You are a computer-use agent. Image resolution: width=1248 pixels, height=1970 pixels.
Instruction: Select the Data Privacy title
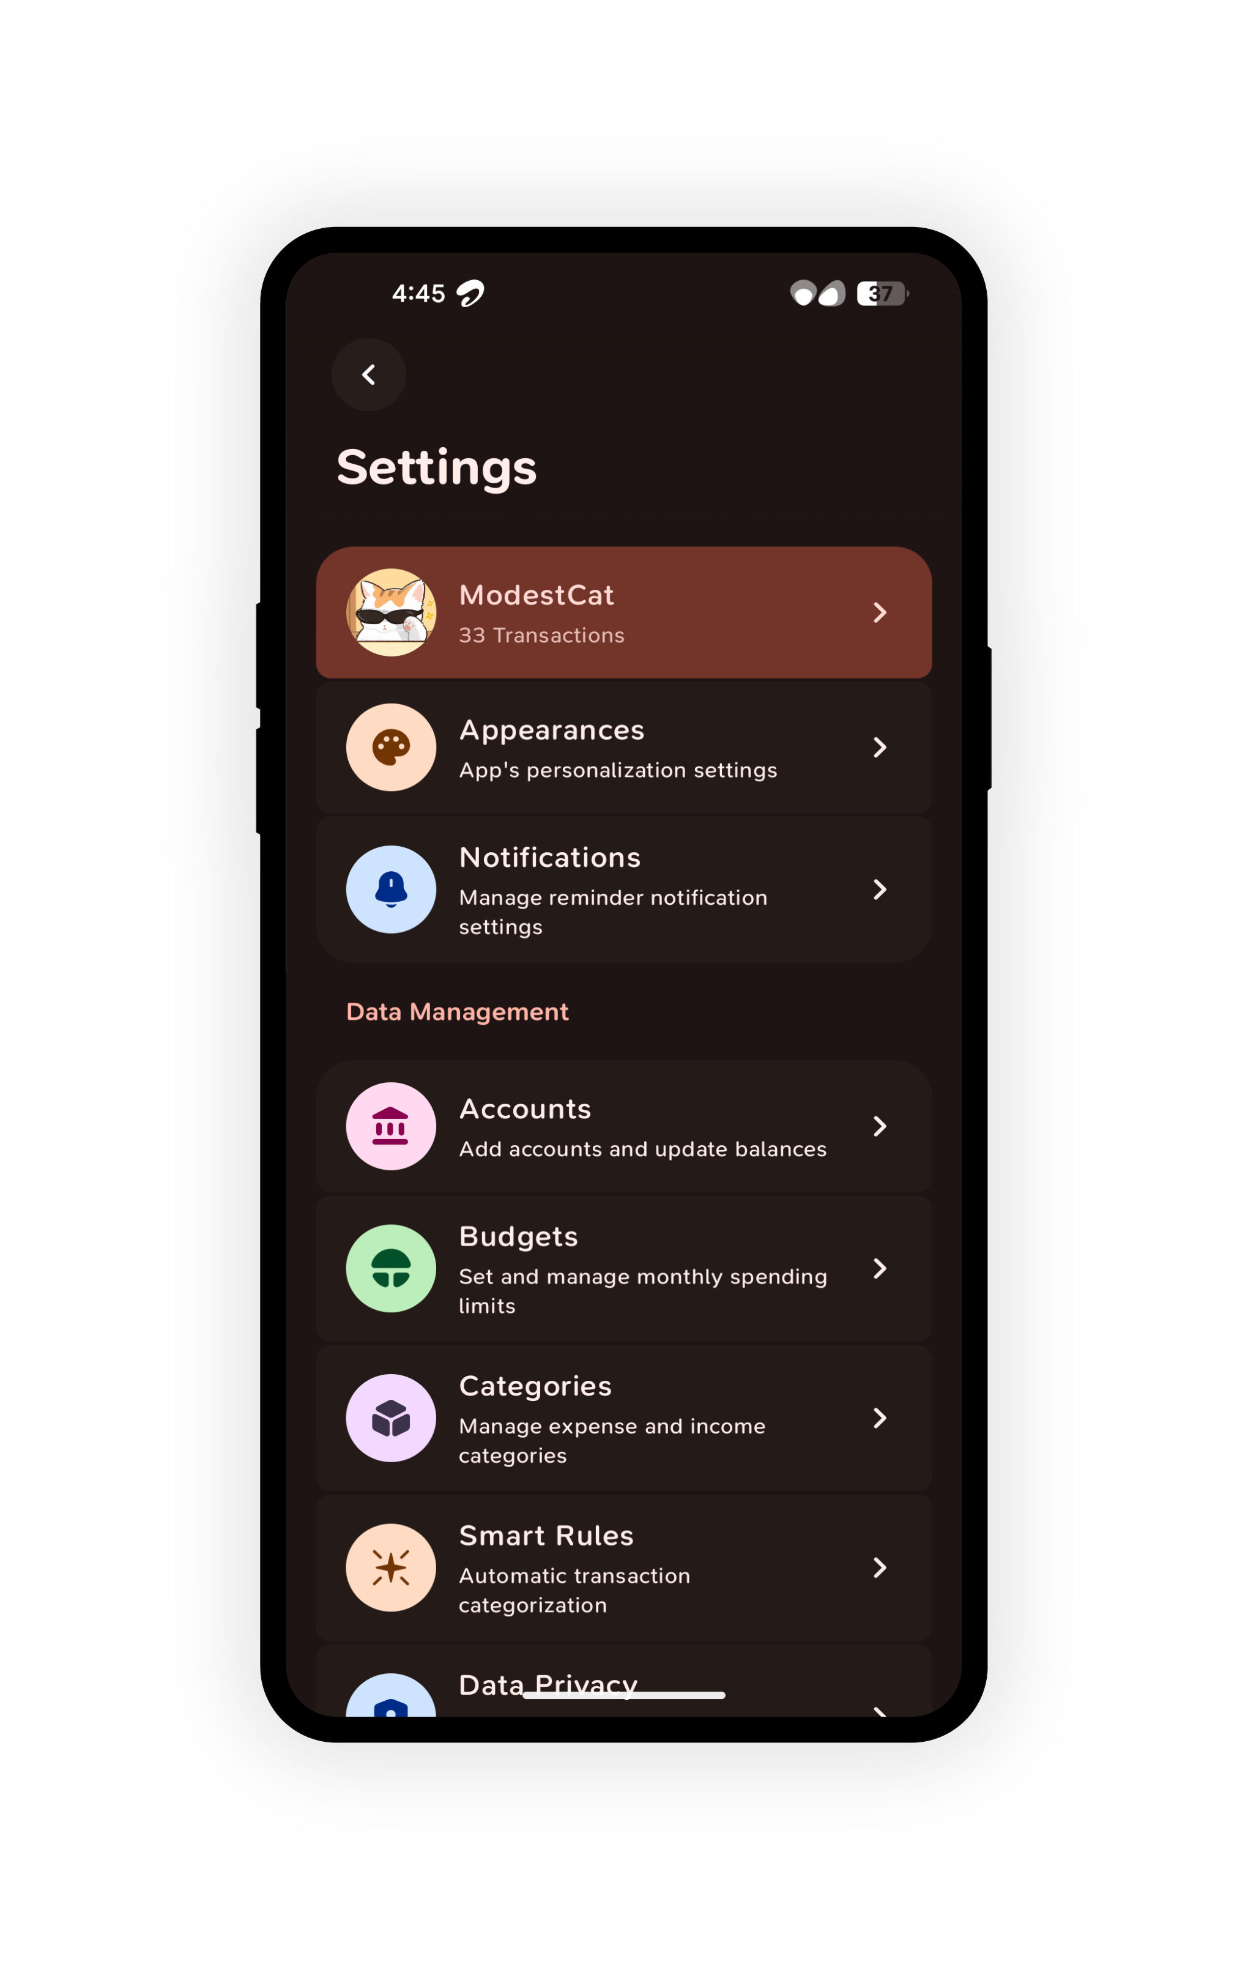point(548,1686)
